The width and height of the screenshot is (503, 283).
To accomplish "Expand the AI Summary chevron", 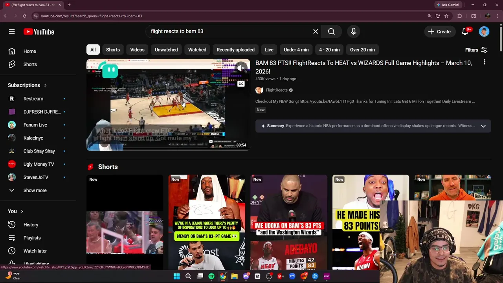I will tap(483, 126).
